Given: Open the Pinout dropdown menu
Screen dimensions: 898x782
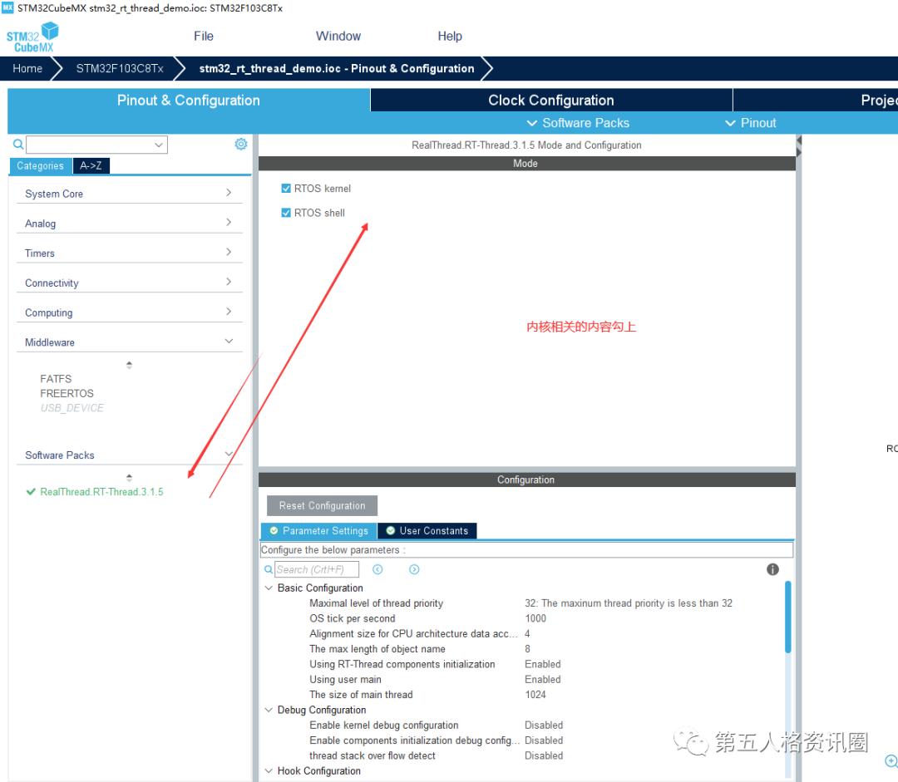Looking at the screenshot, I should click(x=750, y=123).
